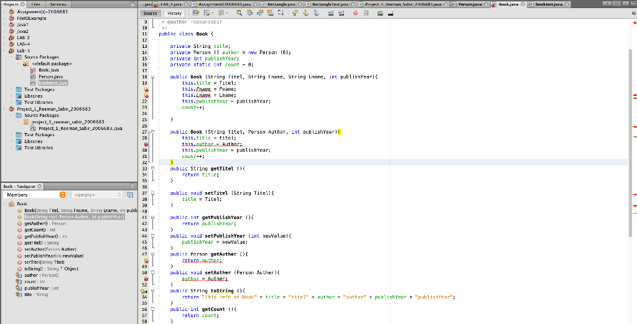Click the Find Selection magnifier icon
Screen dimensions: 637x324
click(239, 13)
